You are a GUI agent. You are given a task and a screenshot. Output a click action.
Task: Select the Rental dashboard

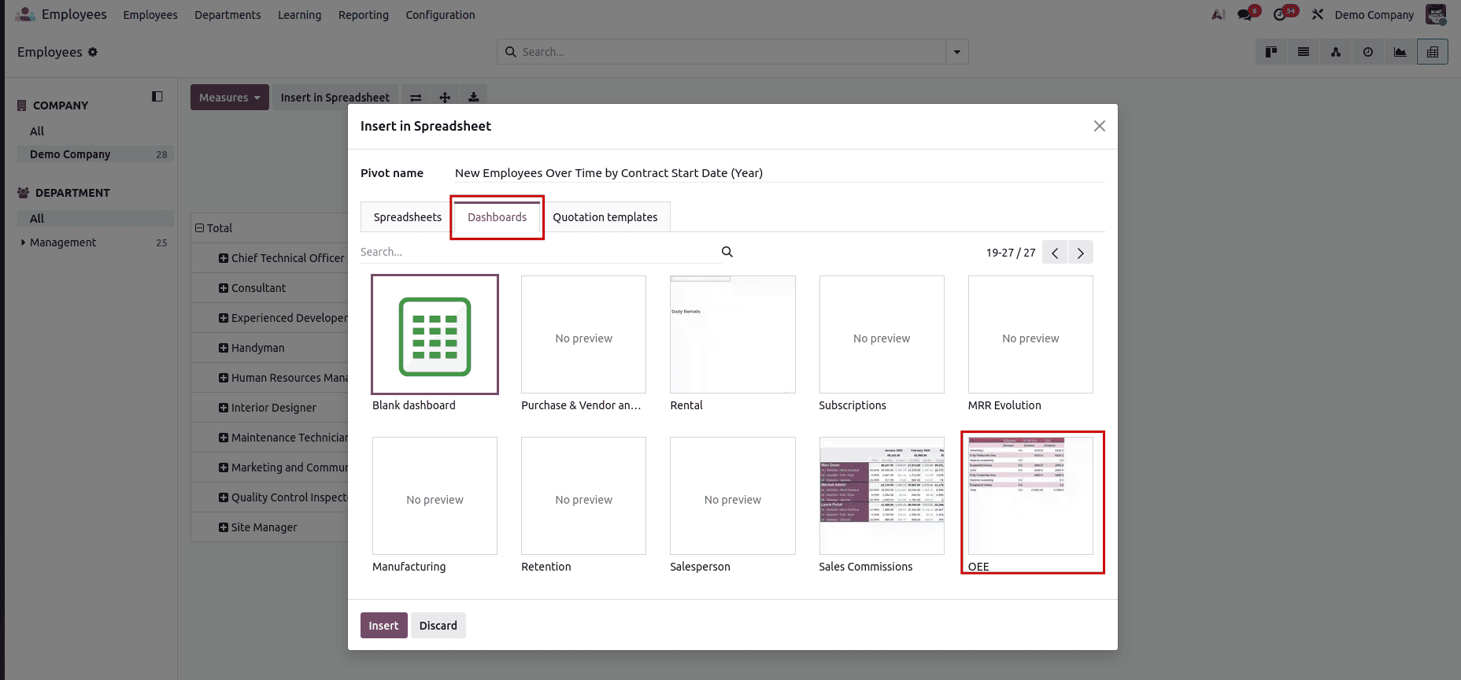click(733, 334)
